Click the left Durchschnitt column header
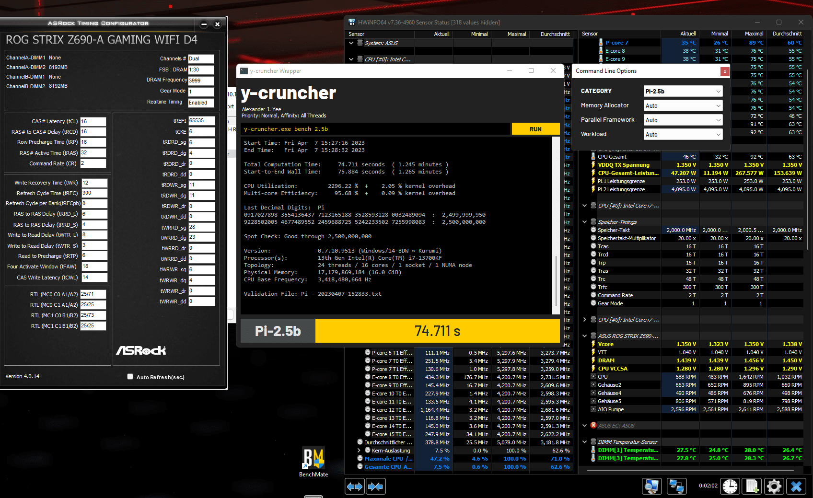This screenshot has width=813, height=498. pos(551,34)
